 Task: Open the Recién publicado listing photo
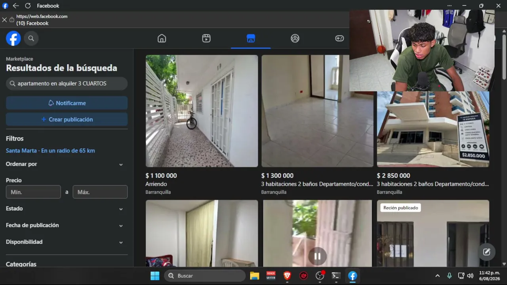pos(433,233)
